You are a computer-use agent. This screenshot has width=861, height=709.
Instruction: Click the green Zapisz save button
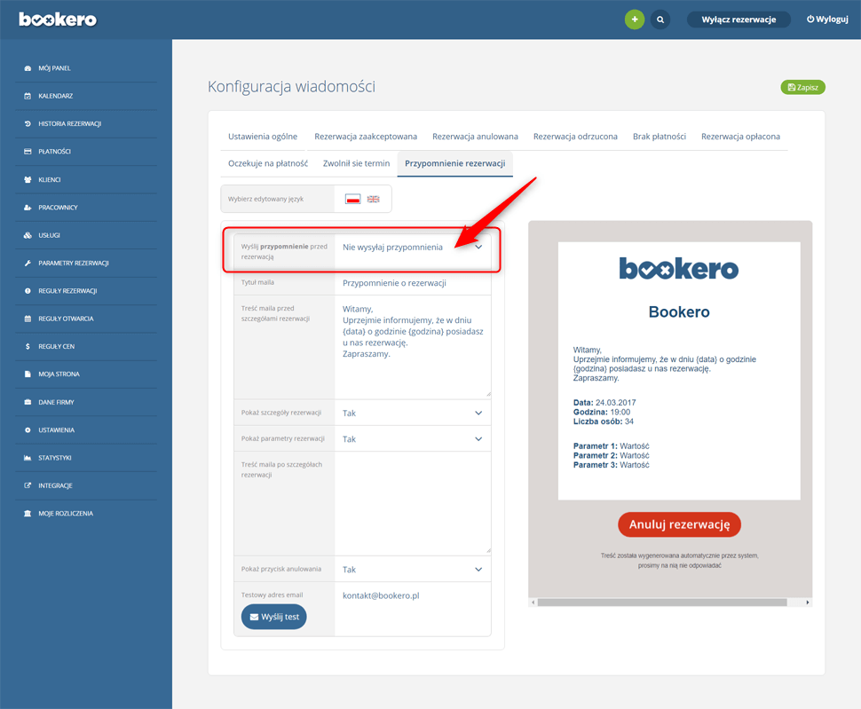pyautogui.click(x=802, y=87)
